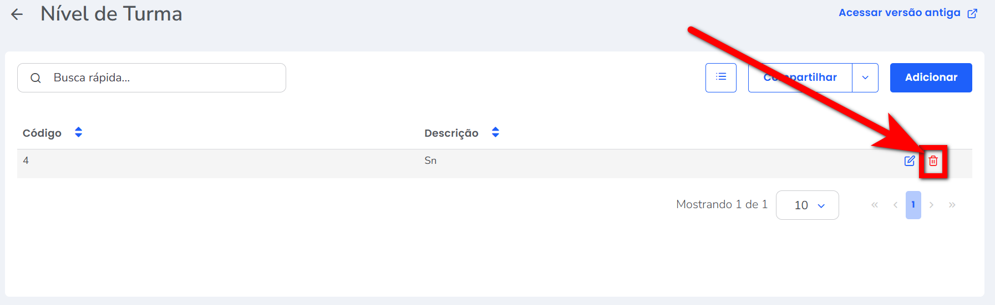Screen dimensions: 995x305
Task: Delete the Sn row with trash icon
Action: (x=933, y=161)
